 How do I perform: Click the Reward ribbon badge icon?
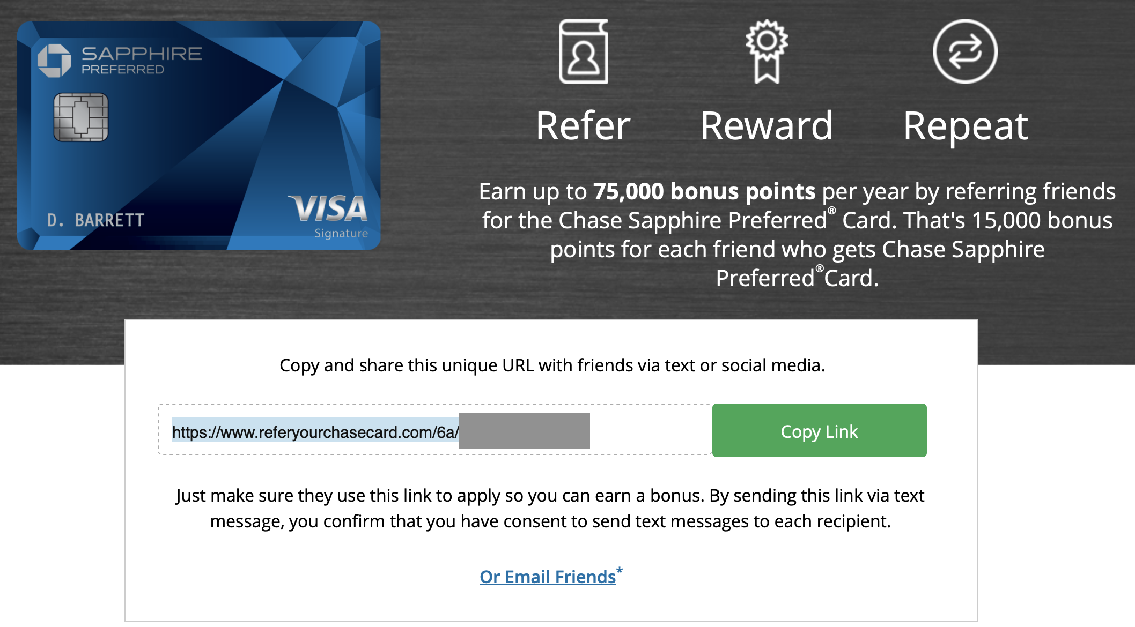click(x=767, y=51)
